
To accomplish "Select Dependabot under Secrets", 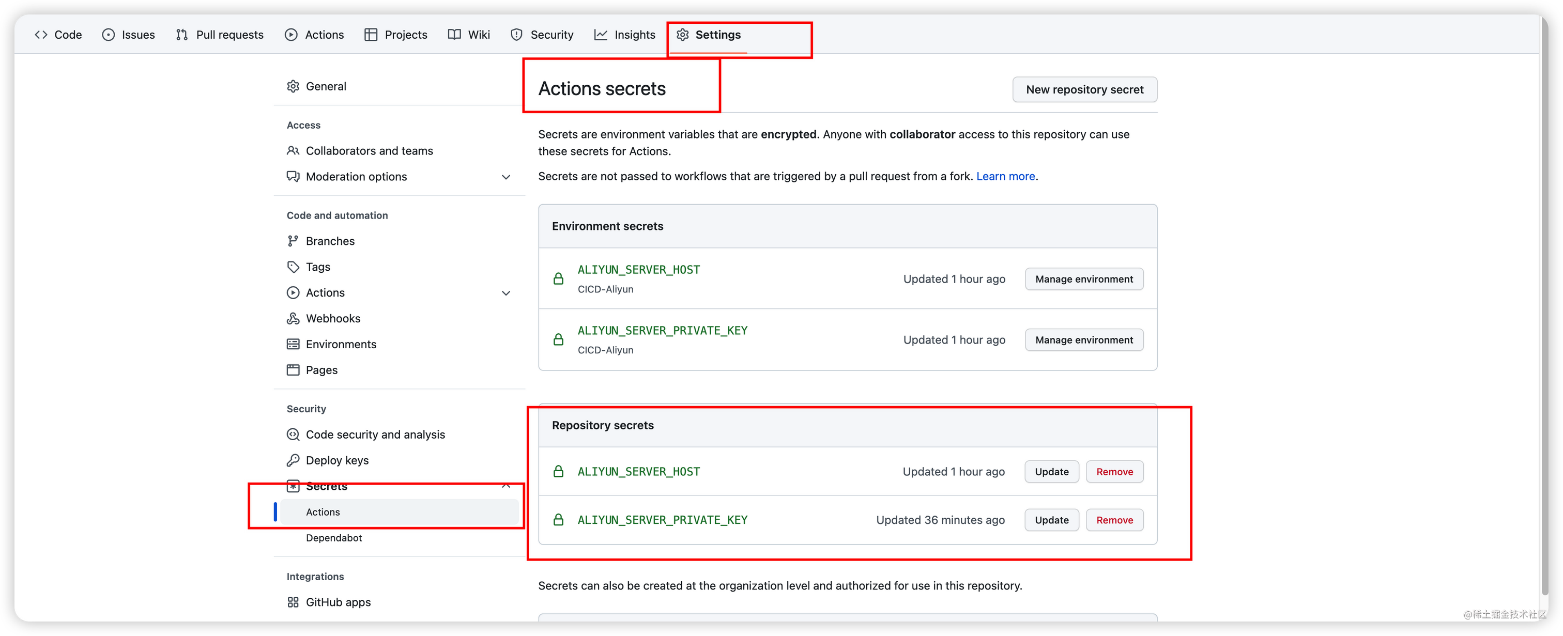I will pyautogui.click(x=334, y=538).
